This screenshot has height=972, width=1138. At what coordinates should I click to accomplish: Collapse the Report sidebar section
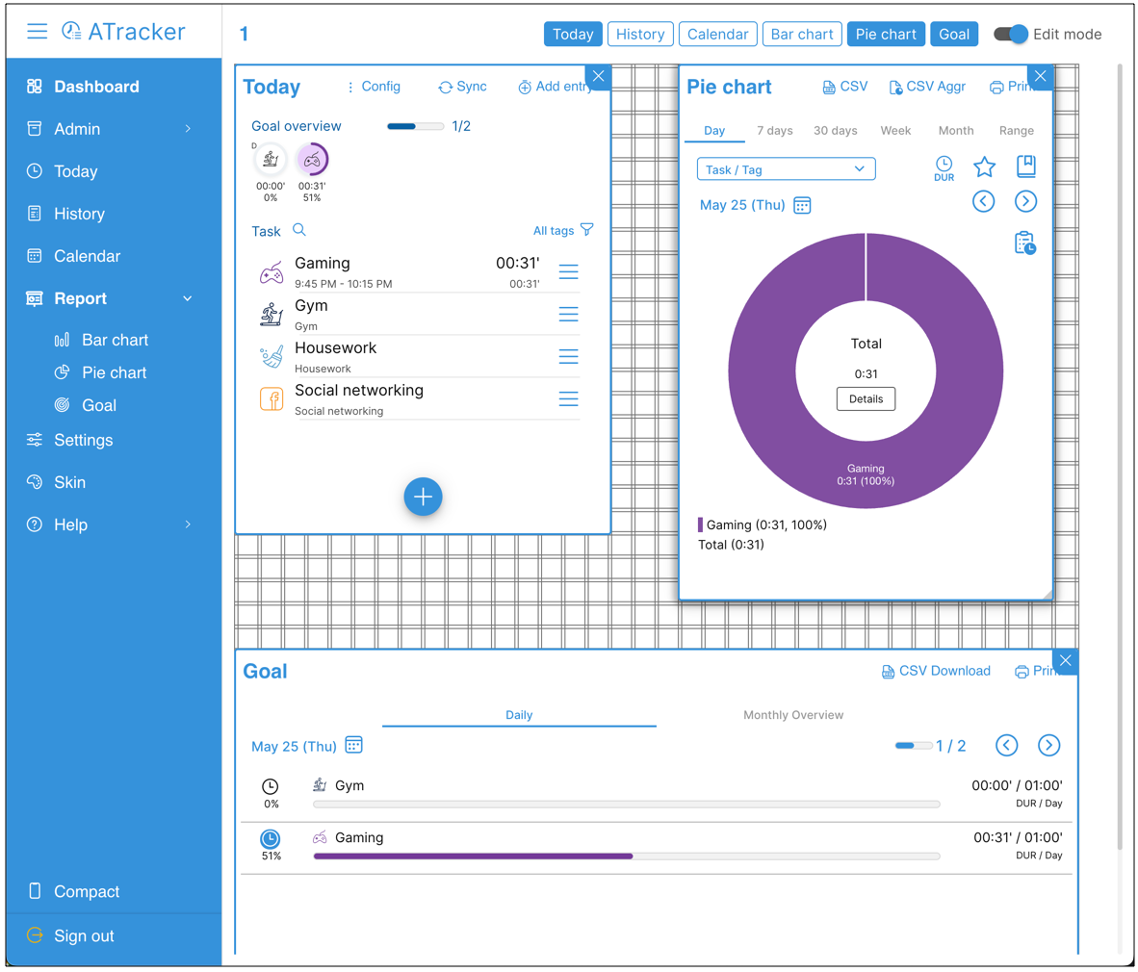(113, 299)
